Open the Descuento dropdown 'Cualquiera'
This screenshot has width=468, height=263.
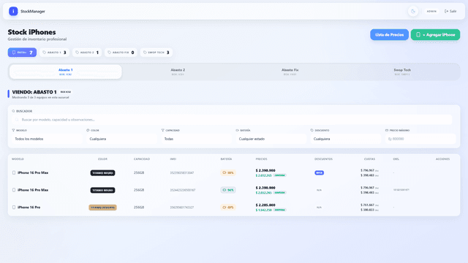point(346,139)
